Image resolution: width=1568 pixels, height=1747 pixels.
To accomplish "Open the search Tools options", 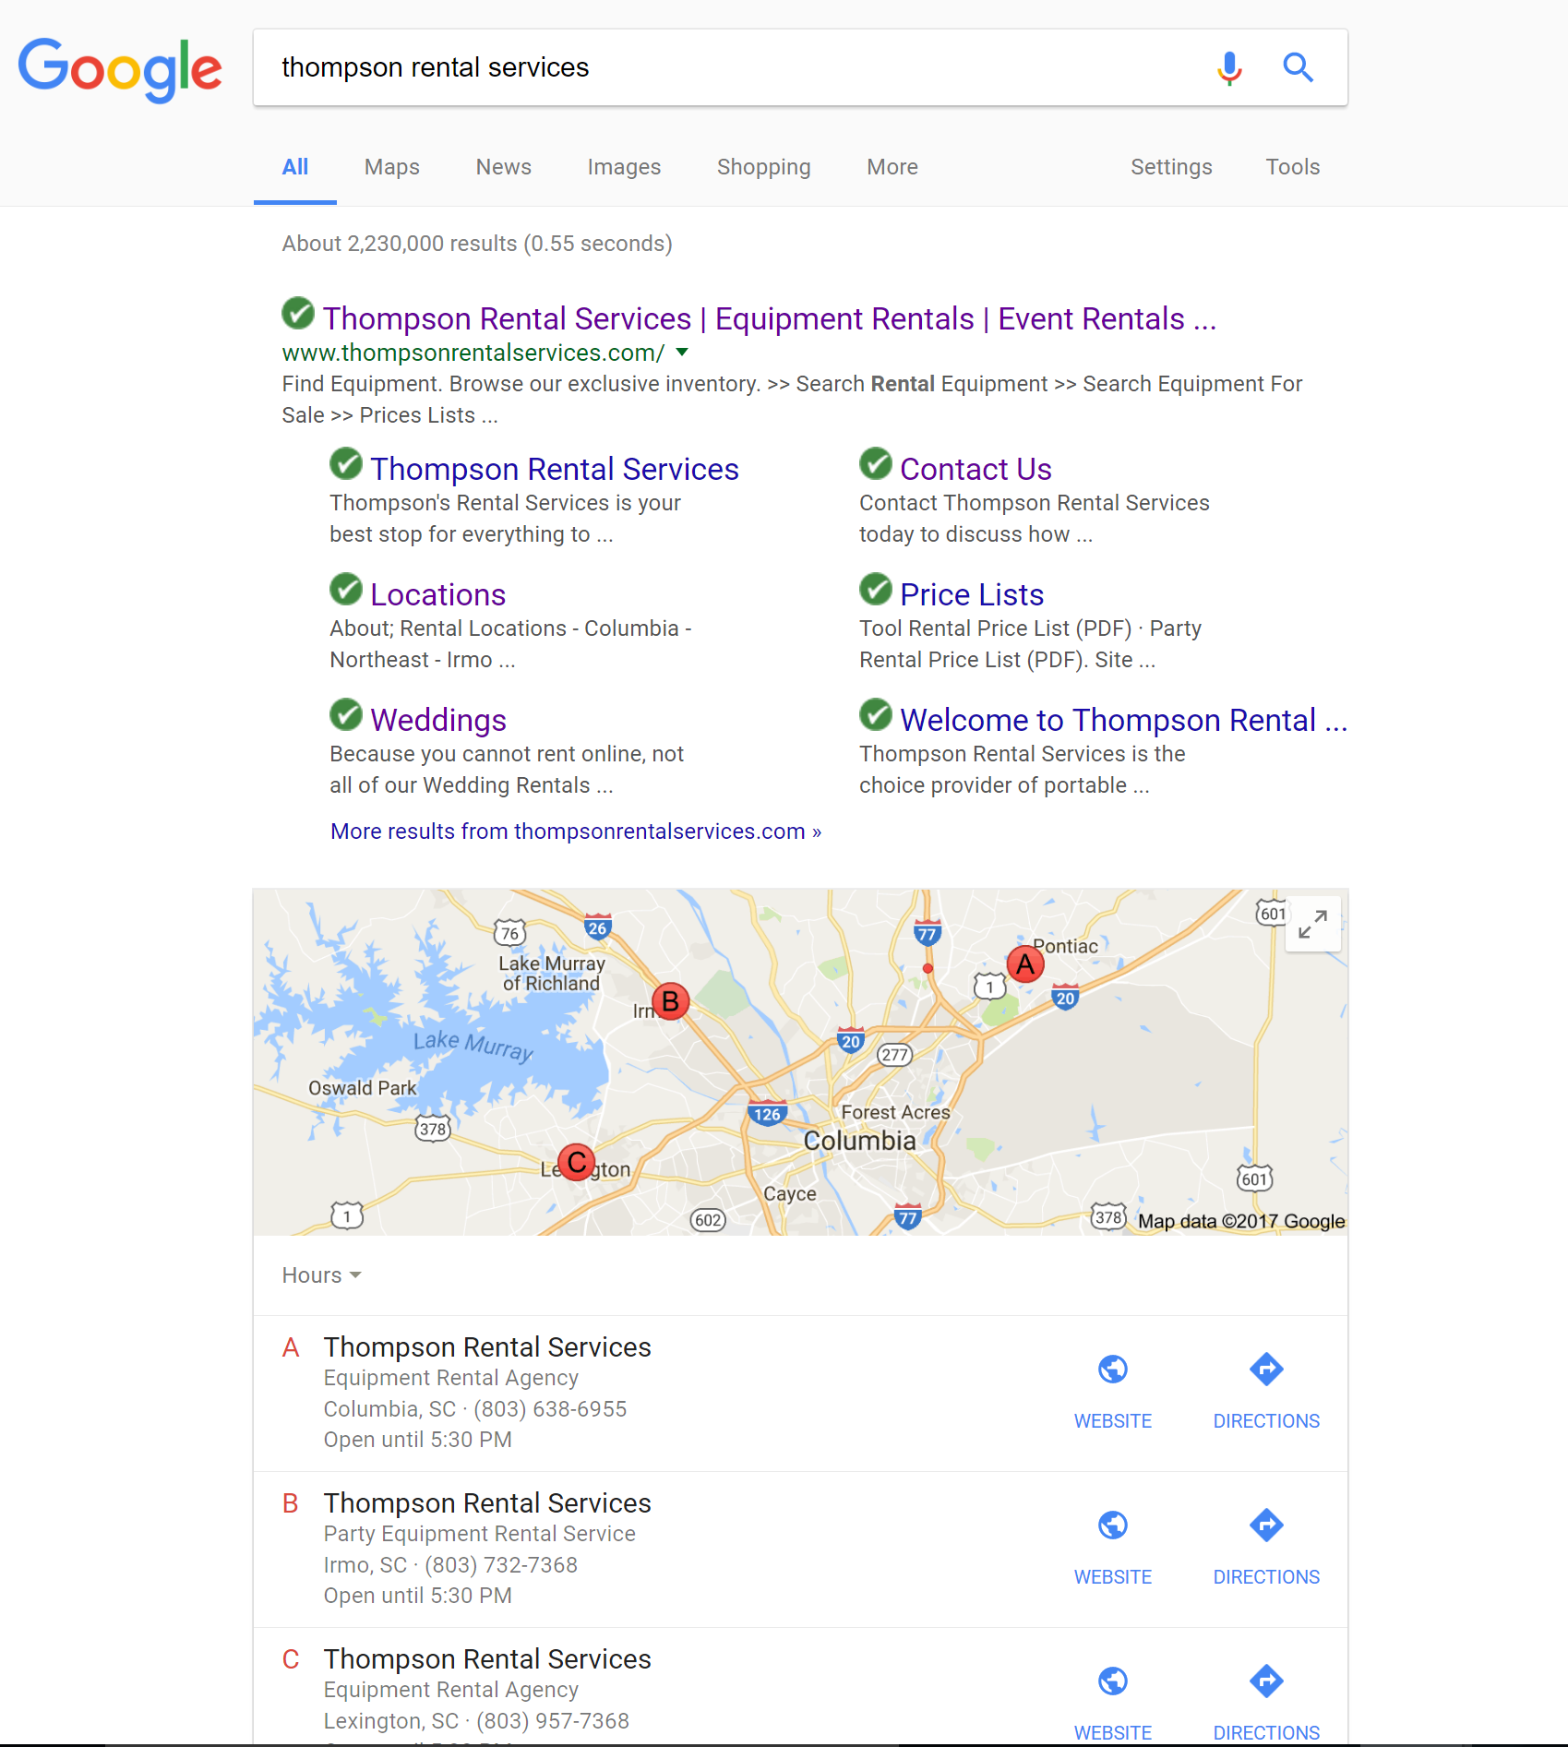I will 1292,167.
